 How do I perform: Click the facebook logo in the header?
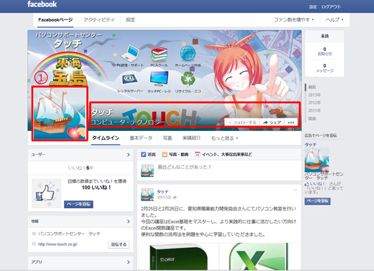coord(42,4)
